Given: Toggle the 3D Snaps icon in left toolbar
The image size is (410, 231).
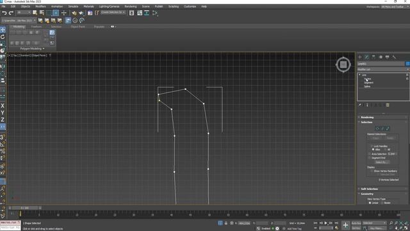Looking at the screenshot, I should (3, 137).
